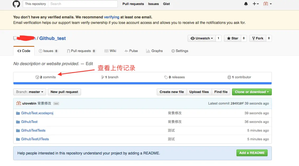299x166 pixels.
Task: Star this repository
Action: 233,38
